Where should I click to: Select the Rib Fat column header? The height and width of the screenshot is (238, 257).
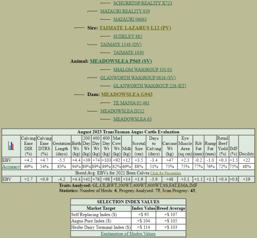[x=198, y=146]
